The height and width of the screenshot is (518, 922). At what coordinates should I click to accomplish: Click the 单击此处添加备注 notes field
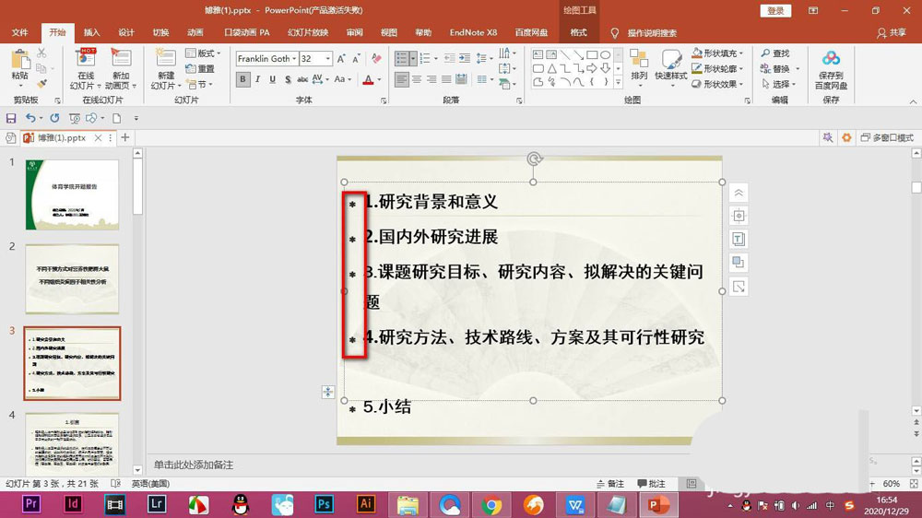[194, 465]
